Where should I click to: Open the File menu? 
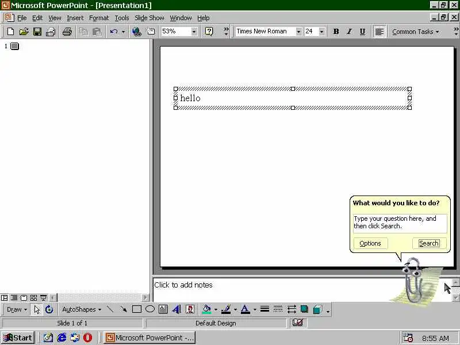point(22,18)
